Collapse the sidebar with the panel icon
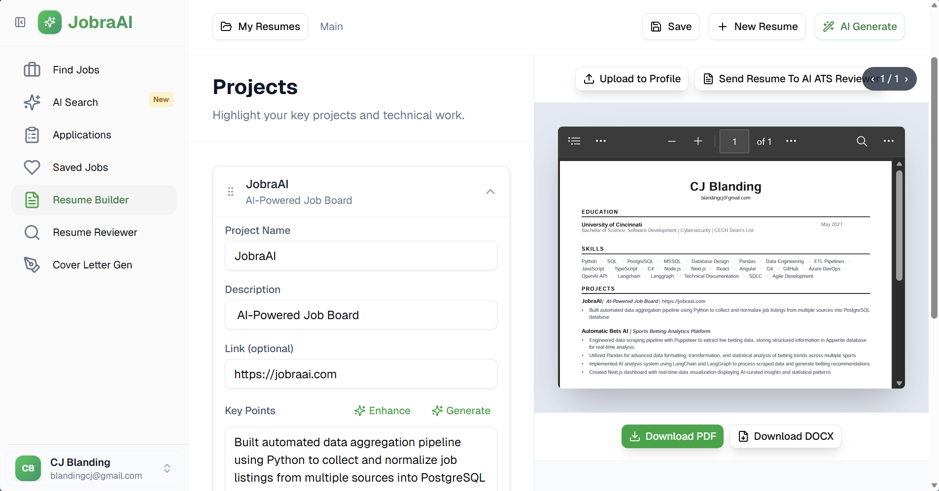 click(20, 22)
